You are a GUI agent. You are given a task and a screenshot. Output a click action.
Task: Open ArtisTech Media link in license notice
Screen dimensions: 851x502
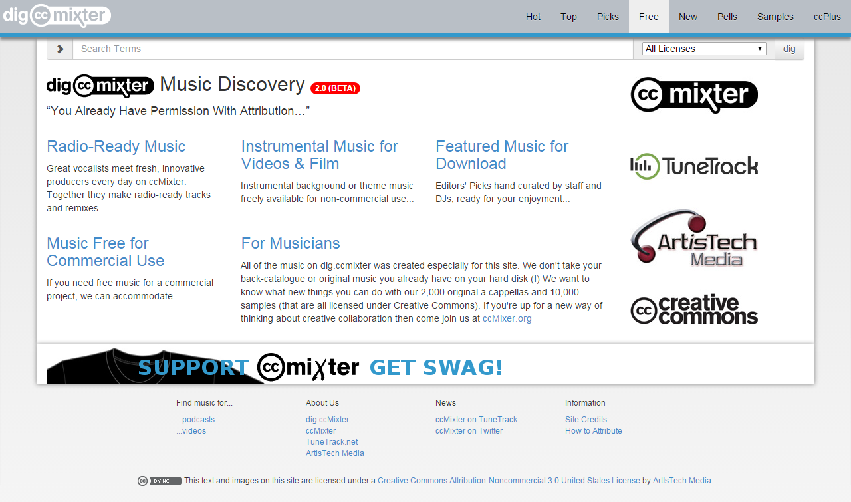(x=682, y=481)
